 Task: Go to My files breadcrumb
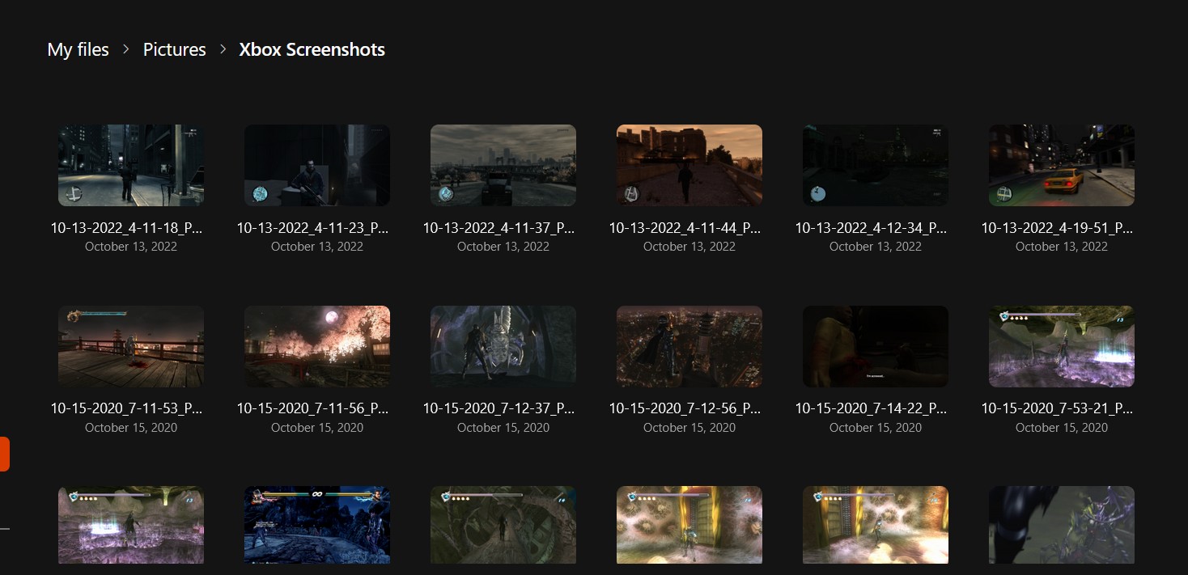(78, 49)
